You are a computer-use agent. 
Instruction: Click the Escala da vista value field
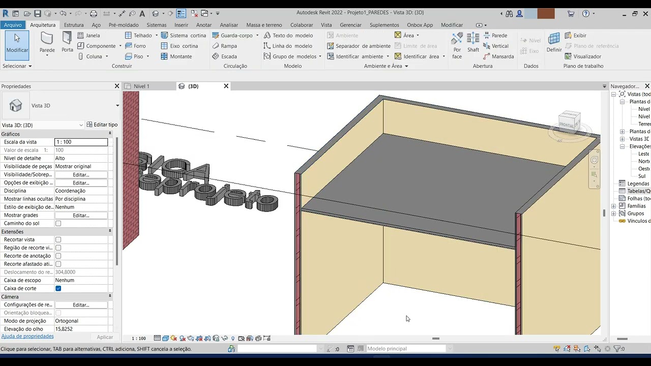click(81, 142)
